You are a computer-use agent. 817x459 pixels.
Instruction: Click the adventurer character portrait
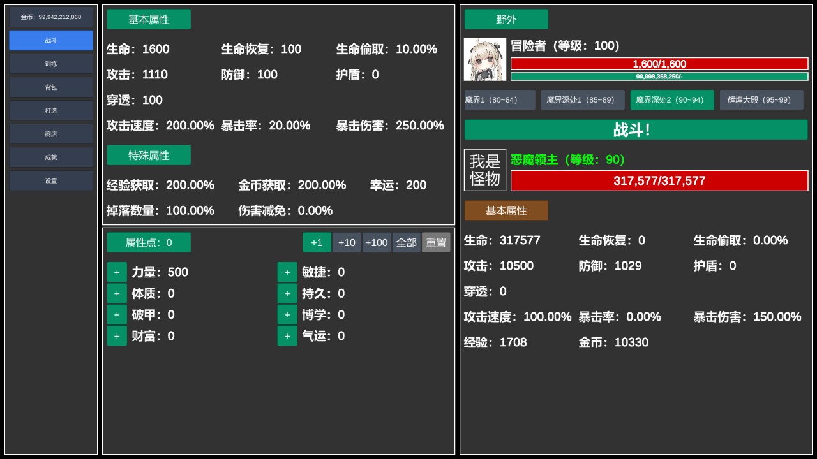[x=485, y=59]
